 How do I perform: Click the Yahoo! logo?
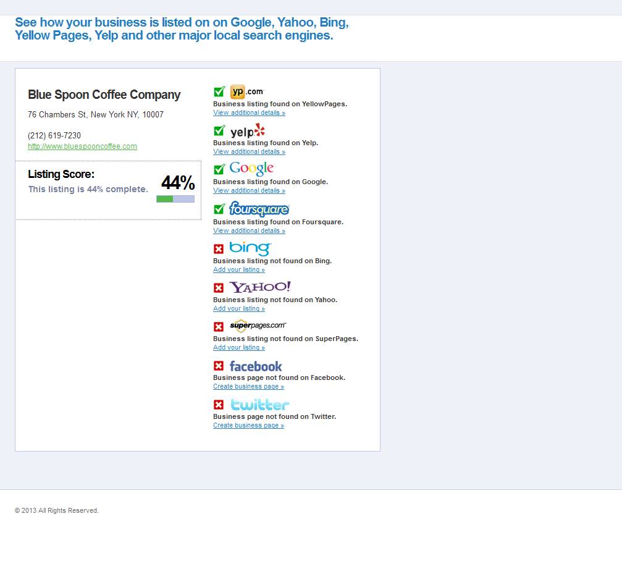(260, 287)
